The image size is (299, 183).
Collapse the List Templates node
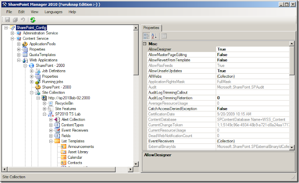[51, 141]
